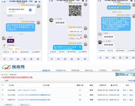Go back using the left chat's back arrow
The width and height of the screenshot is (135, 106).
3,2
